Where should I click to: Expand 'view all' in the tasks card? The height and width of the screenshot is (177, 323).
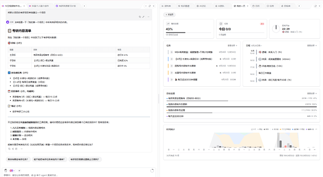click(232, 45)
